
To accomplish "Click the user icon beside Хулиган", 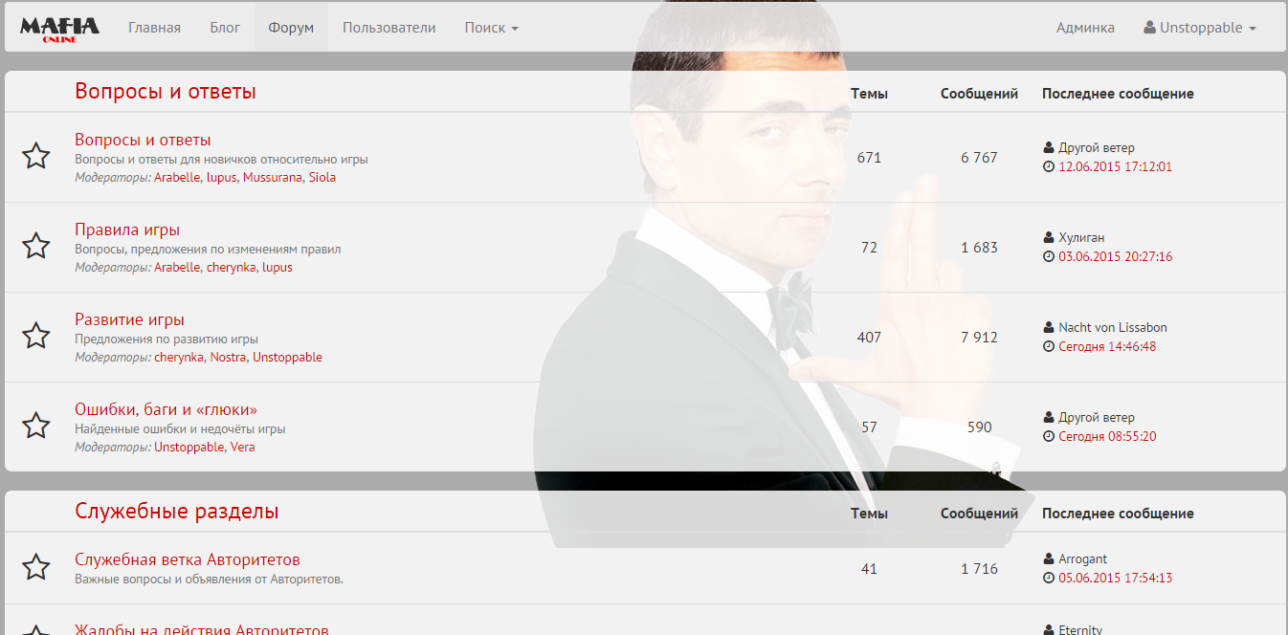I will click(x=1049, y=237).
